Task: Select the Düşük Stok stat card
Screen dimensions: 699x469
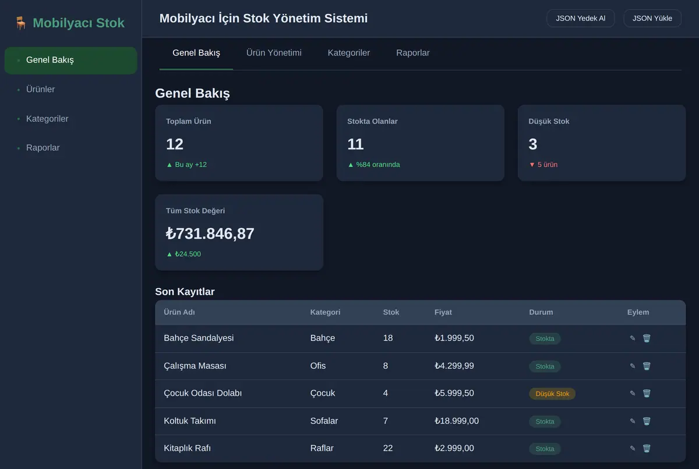Action: click(x=602, y=143)
